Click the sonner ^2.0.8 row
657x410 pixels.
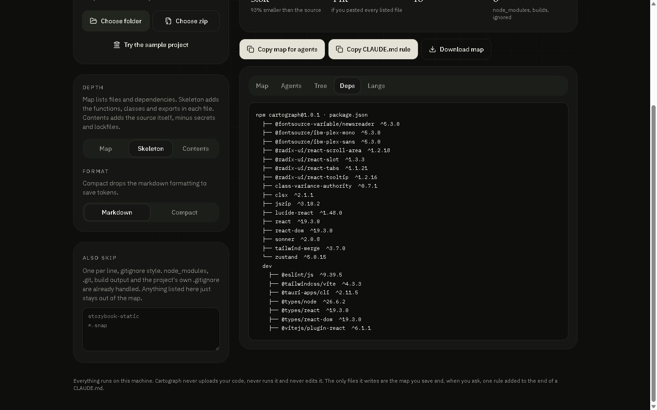291,239
